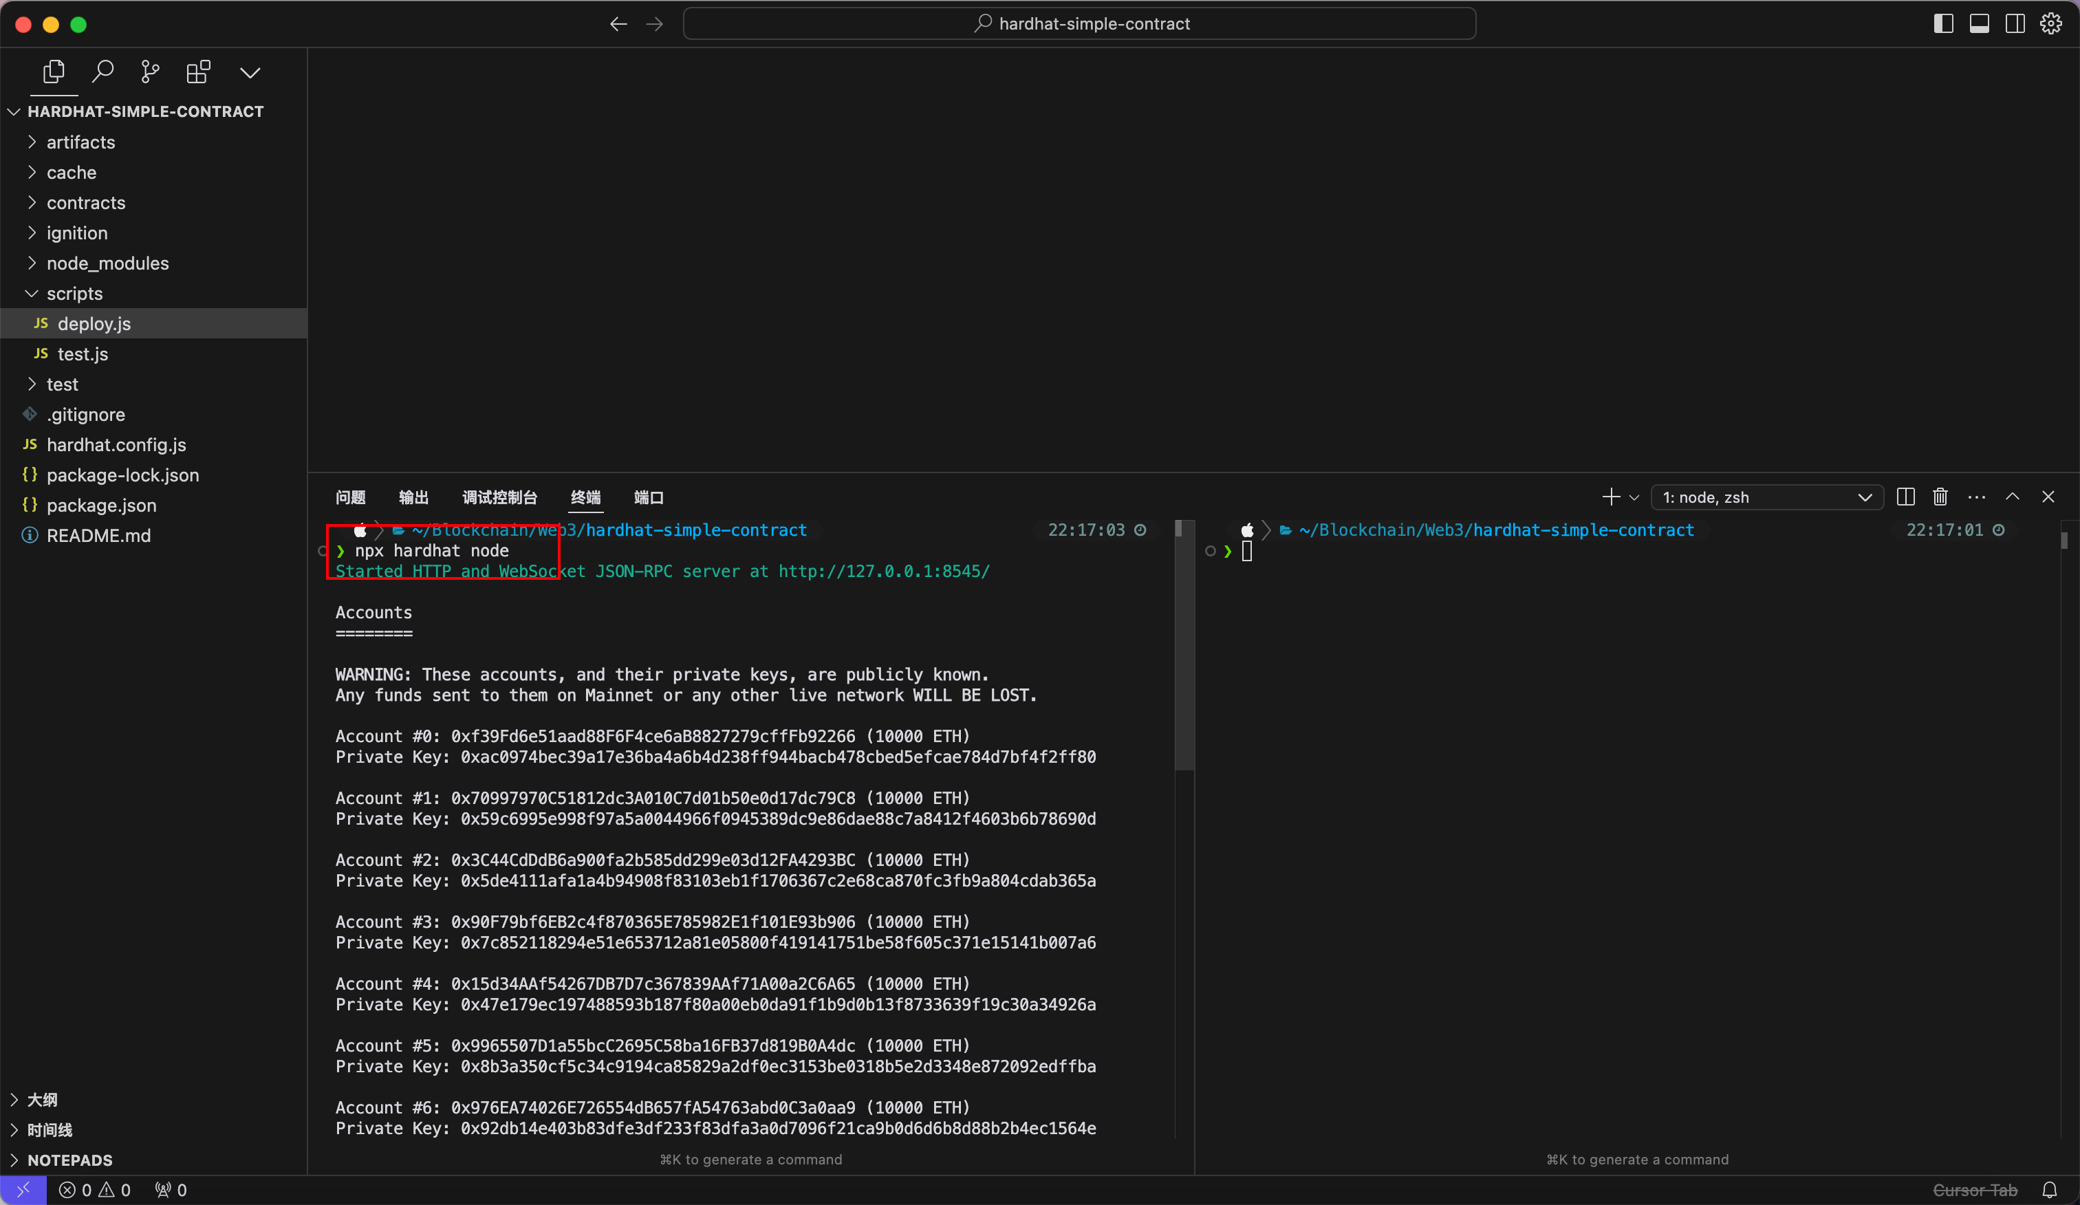Screen dimensions: 2080x1205
Task: Open test.js file
Action: pyautogui.click(x=153, y=354)
